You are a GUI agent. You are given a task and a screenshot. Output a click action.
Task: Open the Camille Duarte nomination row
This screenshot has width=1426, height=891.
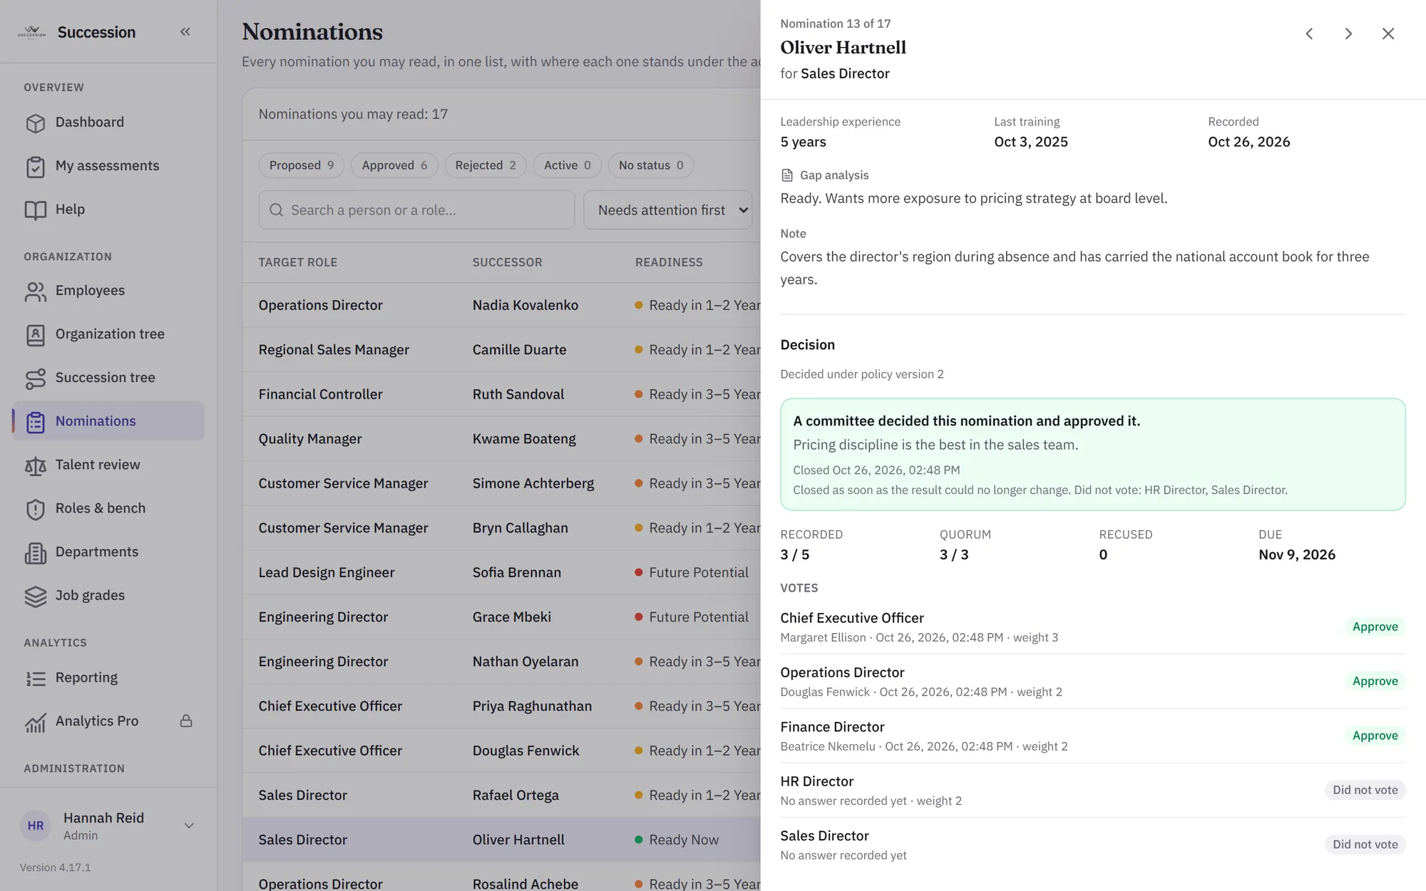[x=502, y=350]
